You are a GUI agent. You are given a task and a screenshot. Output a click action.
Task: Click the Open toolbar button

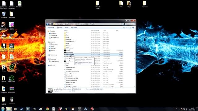pos(60,27)
